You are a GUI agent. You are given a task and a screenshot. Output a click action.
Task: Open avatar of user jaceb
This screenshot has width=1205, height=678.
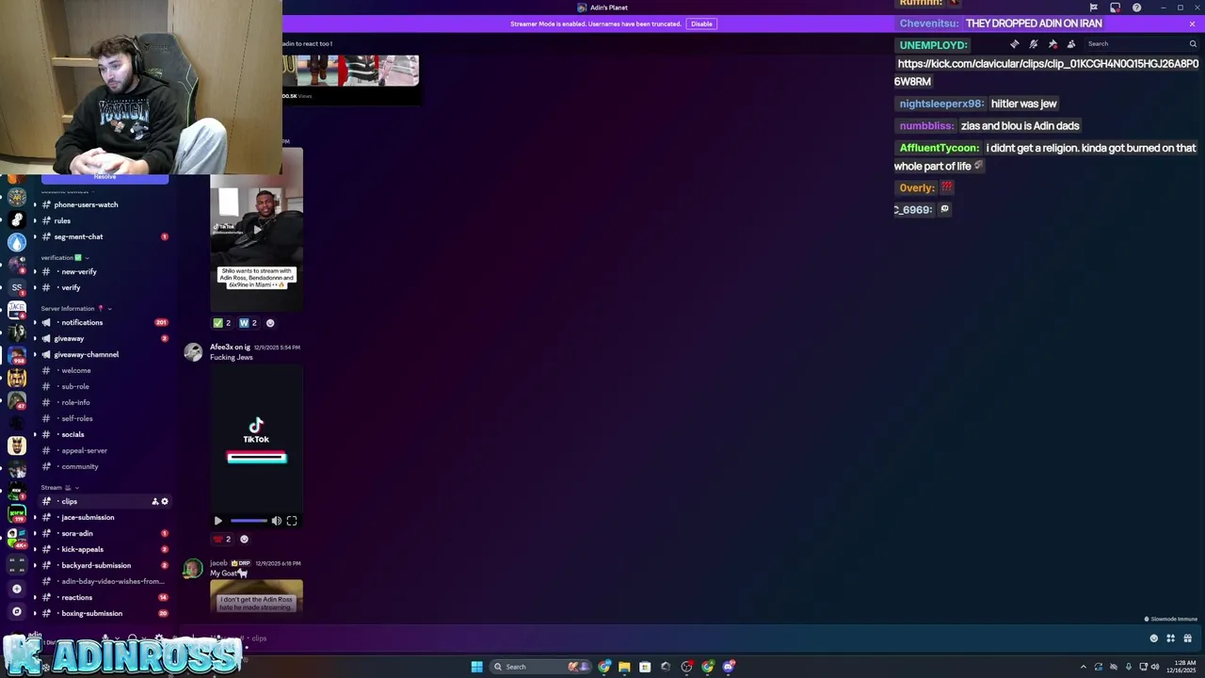(193, 568)
